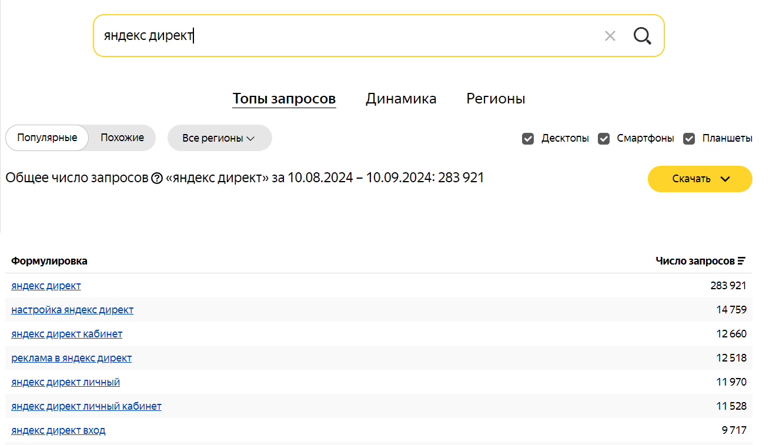The height and width of the screenshot is (445, 776).
Task: Open the Динамика tab
Action: (401, 99)
